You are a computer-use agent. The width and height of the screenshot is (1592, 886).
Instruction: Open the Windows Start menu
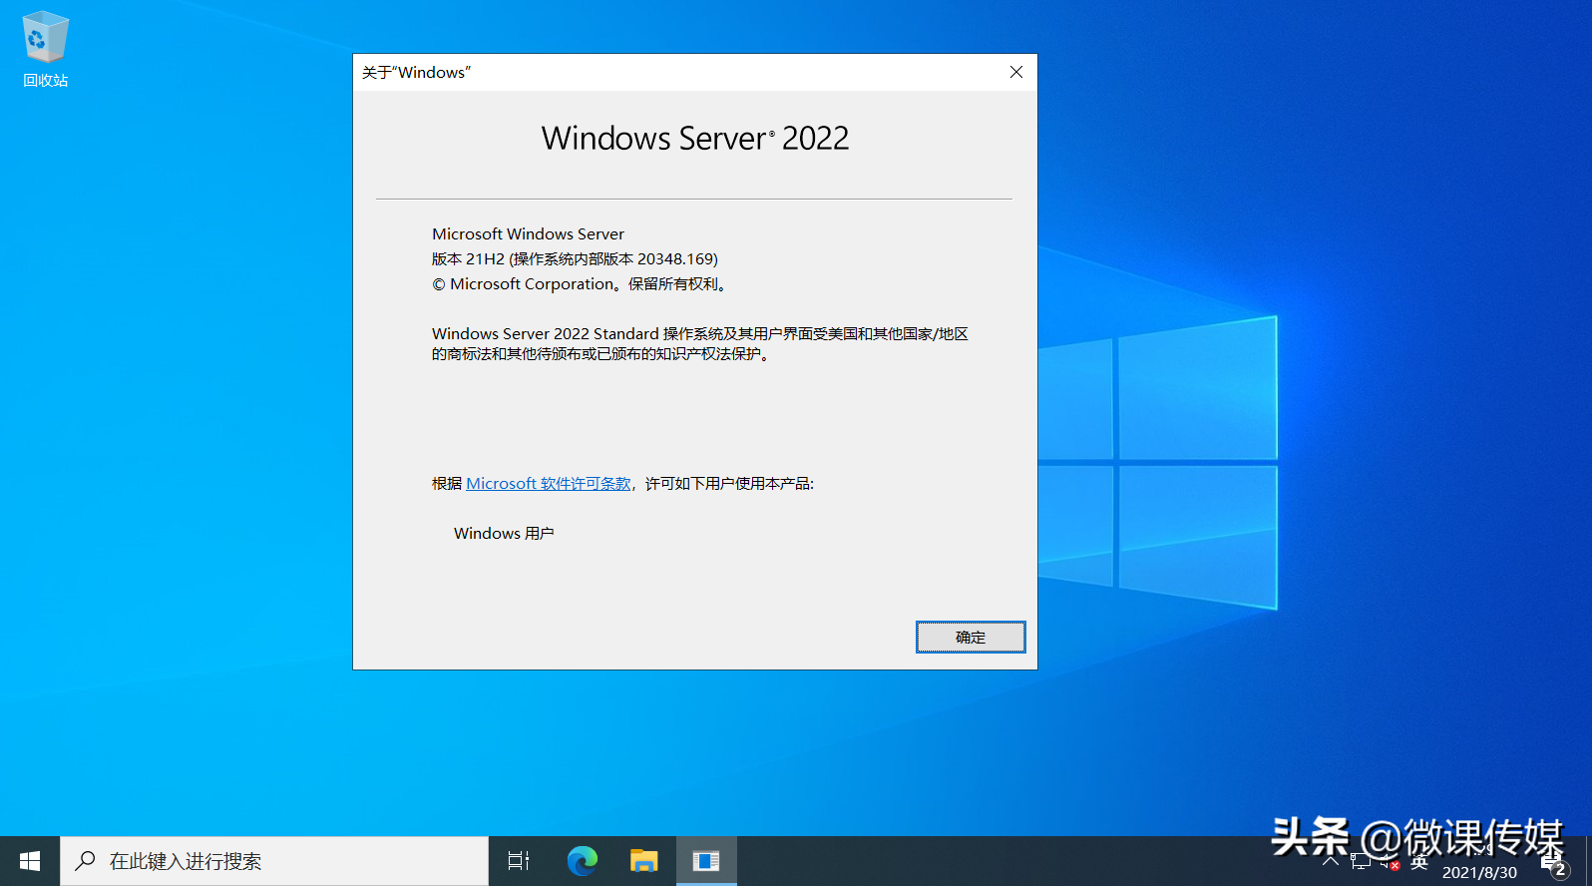click(30, 861)
